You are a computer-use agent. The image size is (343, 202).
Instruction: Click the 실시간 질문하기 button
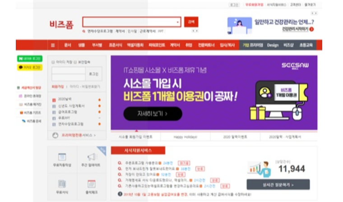tap(278, 184)
